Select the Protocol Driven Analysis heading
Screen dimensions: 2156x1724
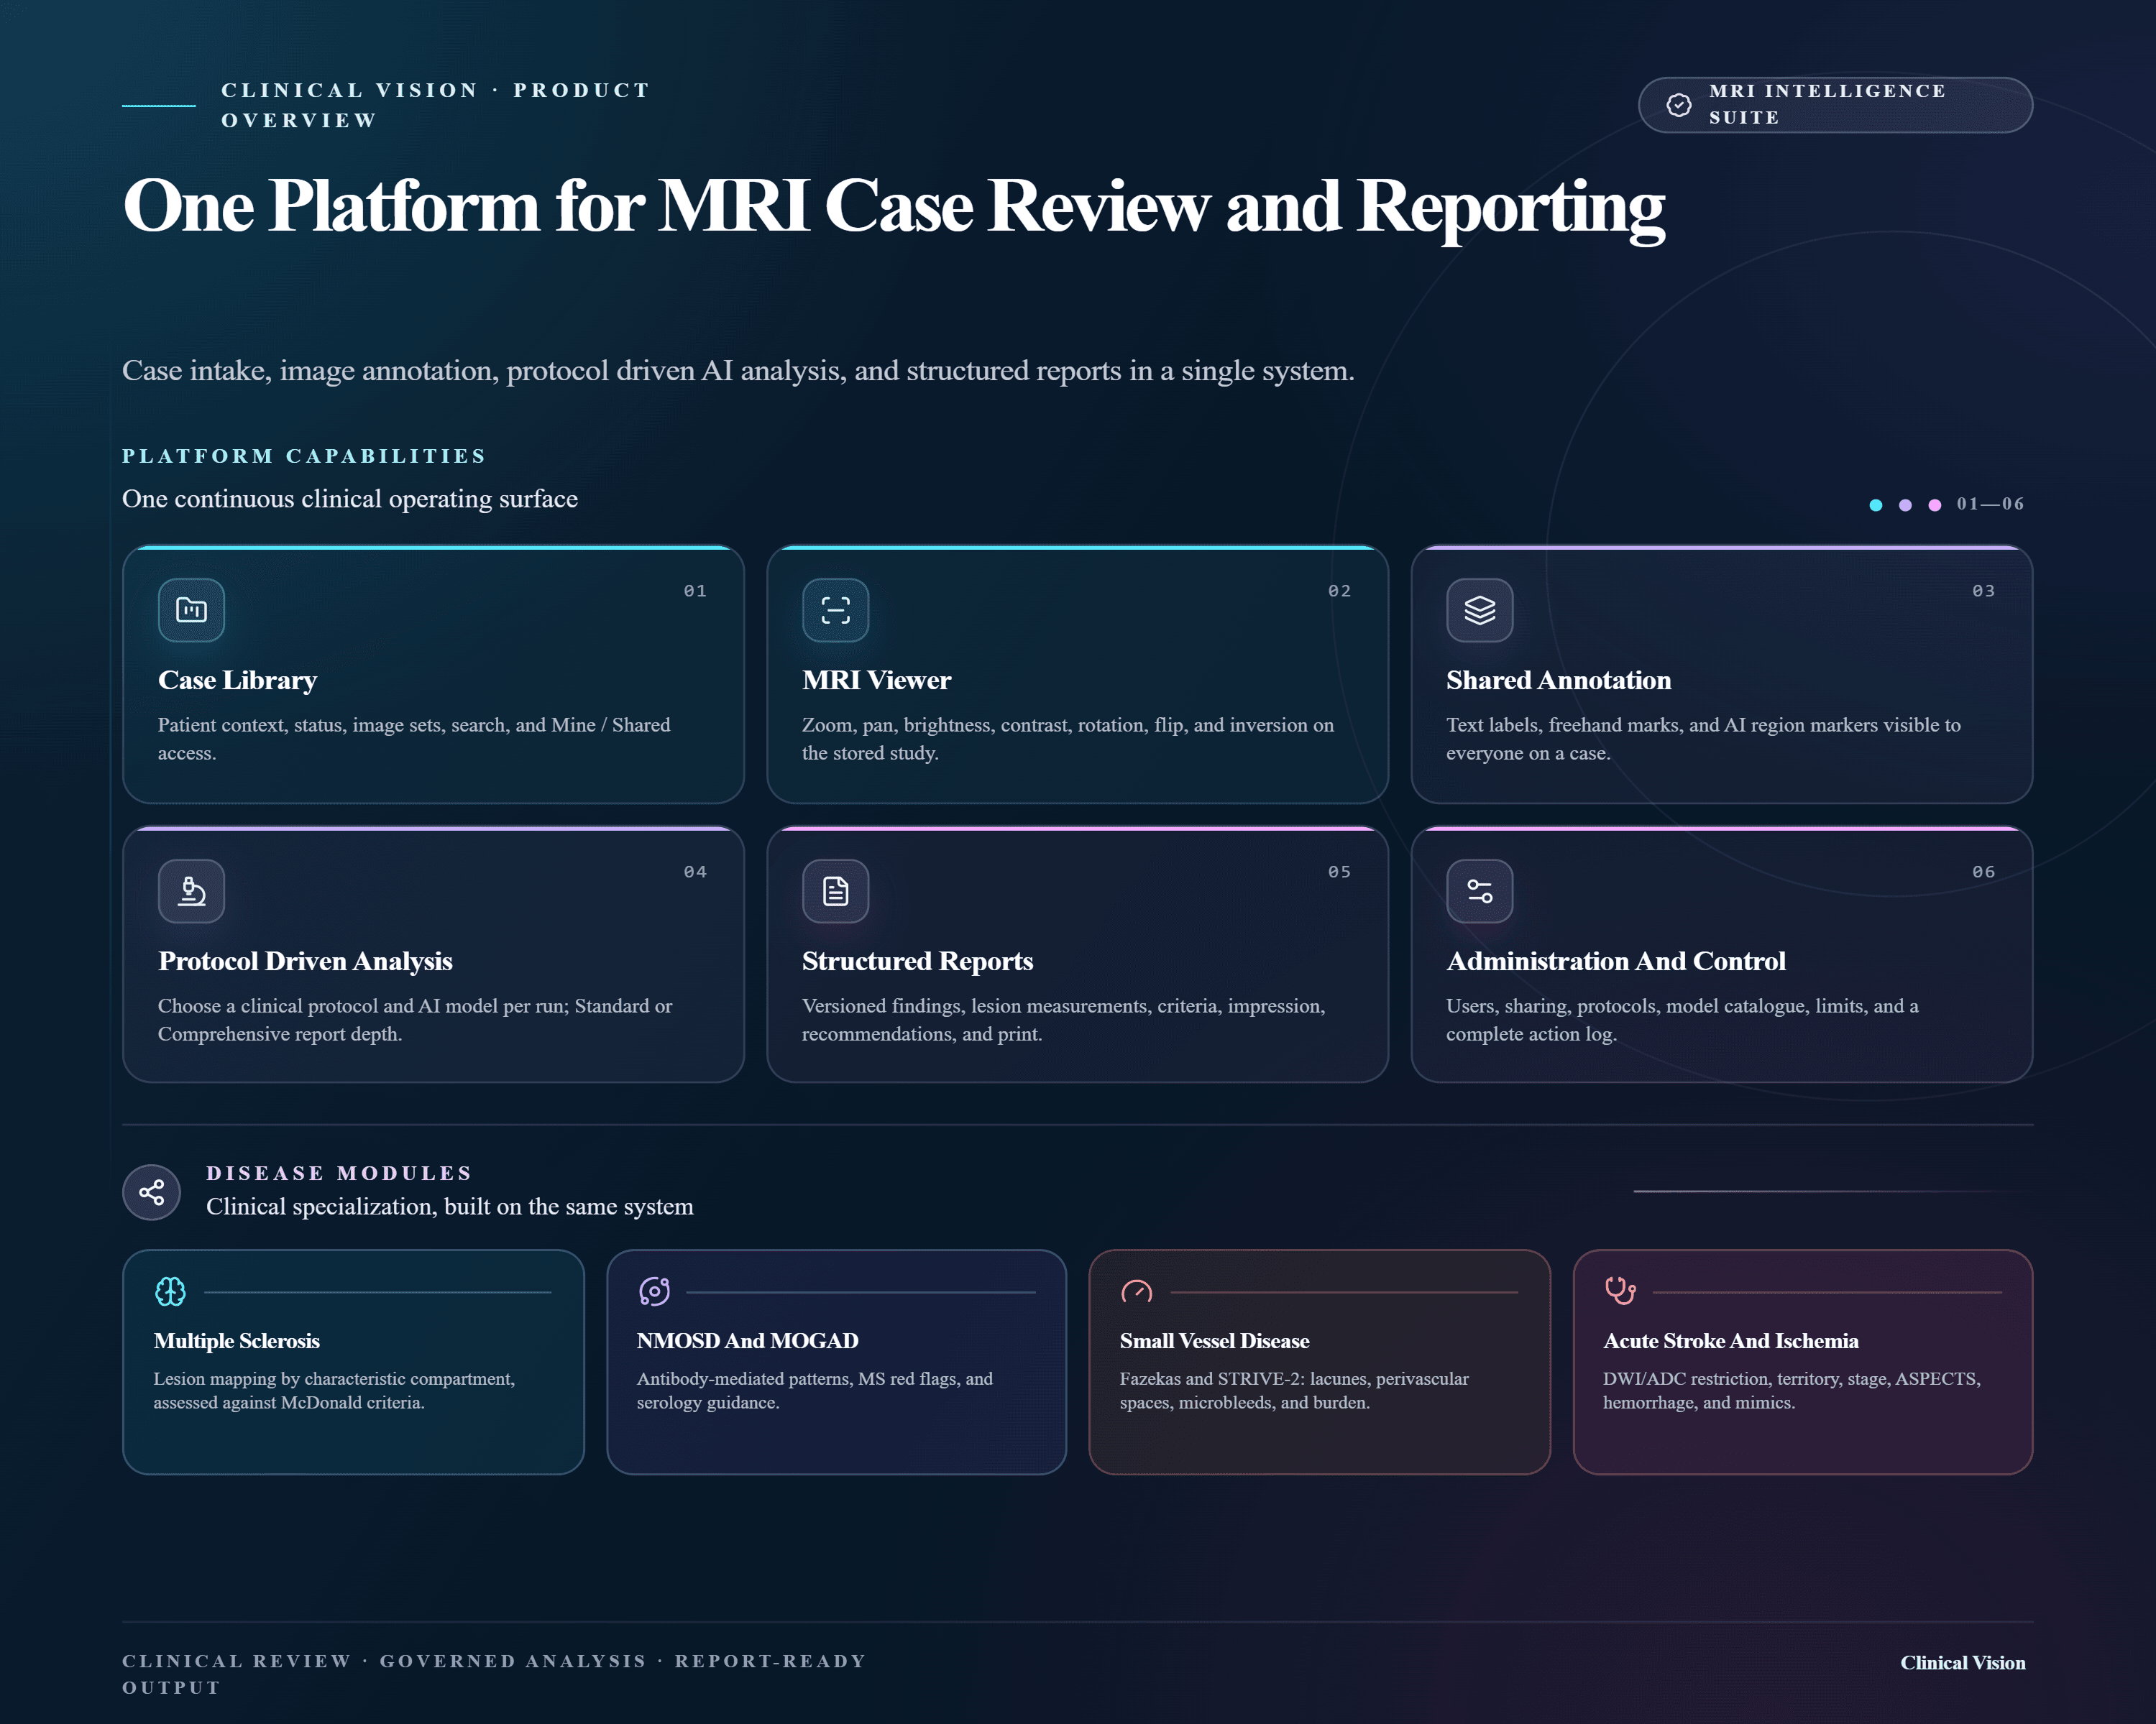pyautogui.click(x=305, y=962)
